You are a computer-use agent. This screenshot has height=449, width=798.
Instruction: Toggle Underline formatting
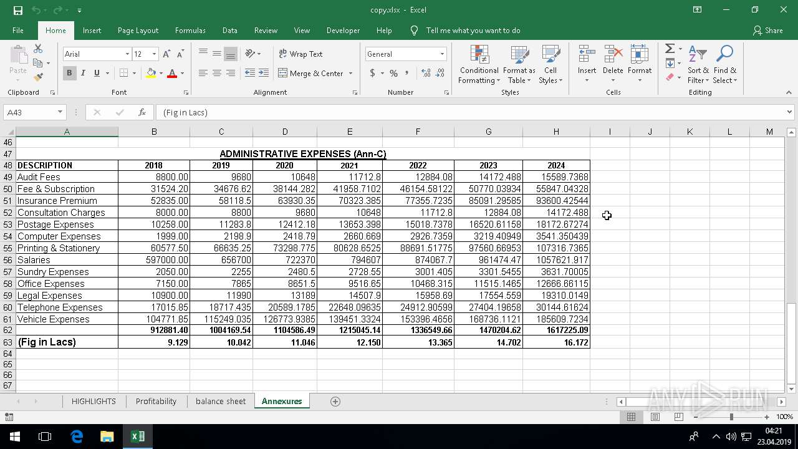(97, 73)
